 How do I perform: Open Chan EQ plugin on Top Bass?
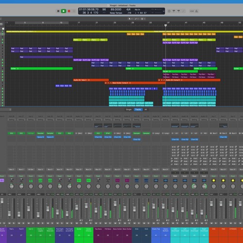pos(98,137)
